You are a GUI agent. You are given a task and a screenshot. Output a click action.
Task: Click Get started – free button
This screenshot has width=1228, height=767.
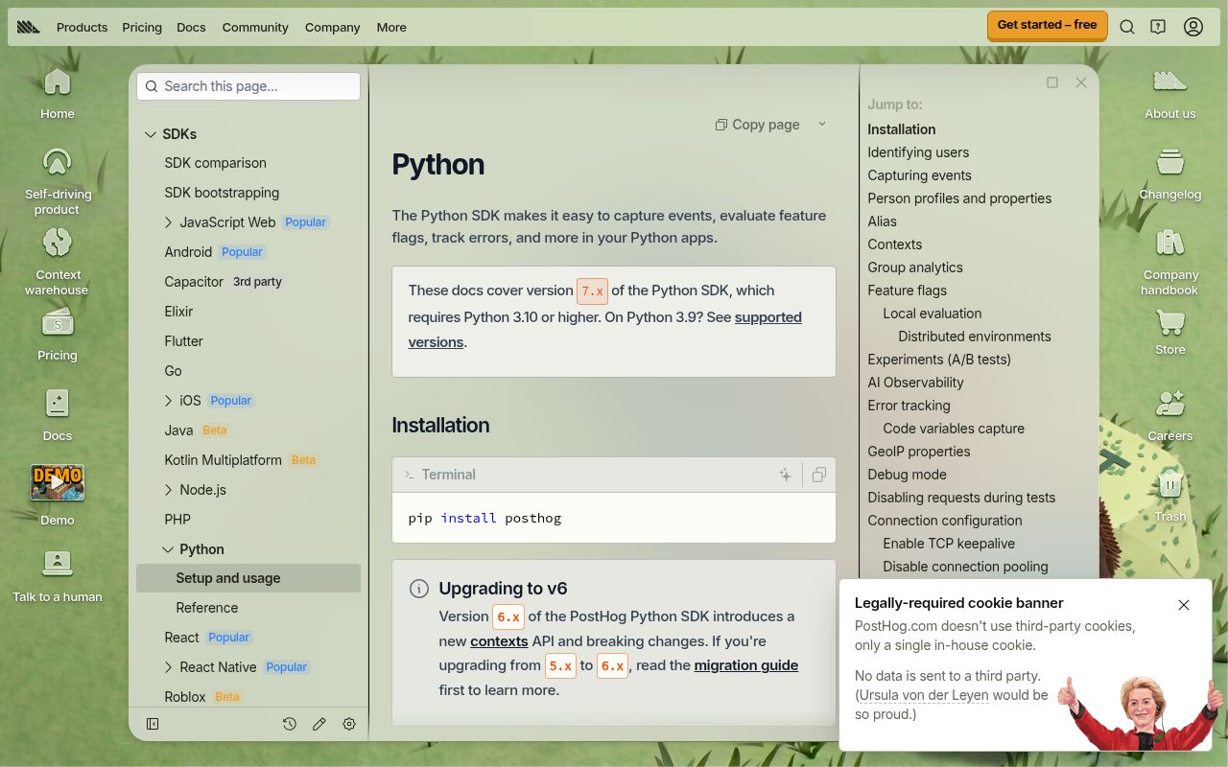[1048, 26]
